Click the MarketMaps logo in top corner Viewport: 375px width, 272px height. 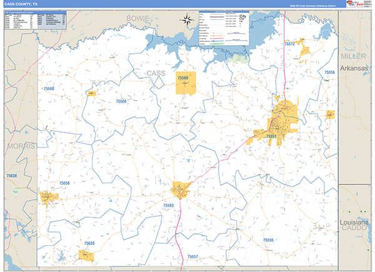point(358,4)
